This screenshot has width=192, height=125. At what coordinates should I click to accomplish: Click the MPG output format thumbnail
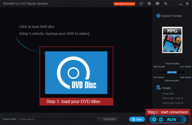tap(172, 40)
